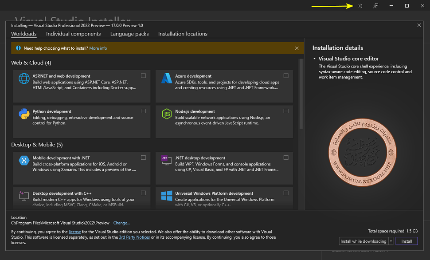
Task: Minimize the Visual Studio Installer window
Action: pyautogui.click(x=391, y=6)
